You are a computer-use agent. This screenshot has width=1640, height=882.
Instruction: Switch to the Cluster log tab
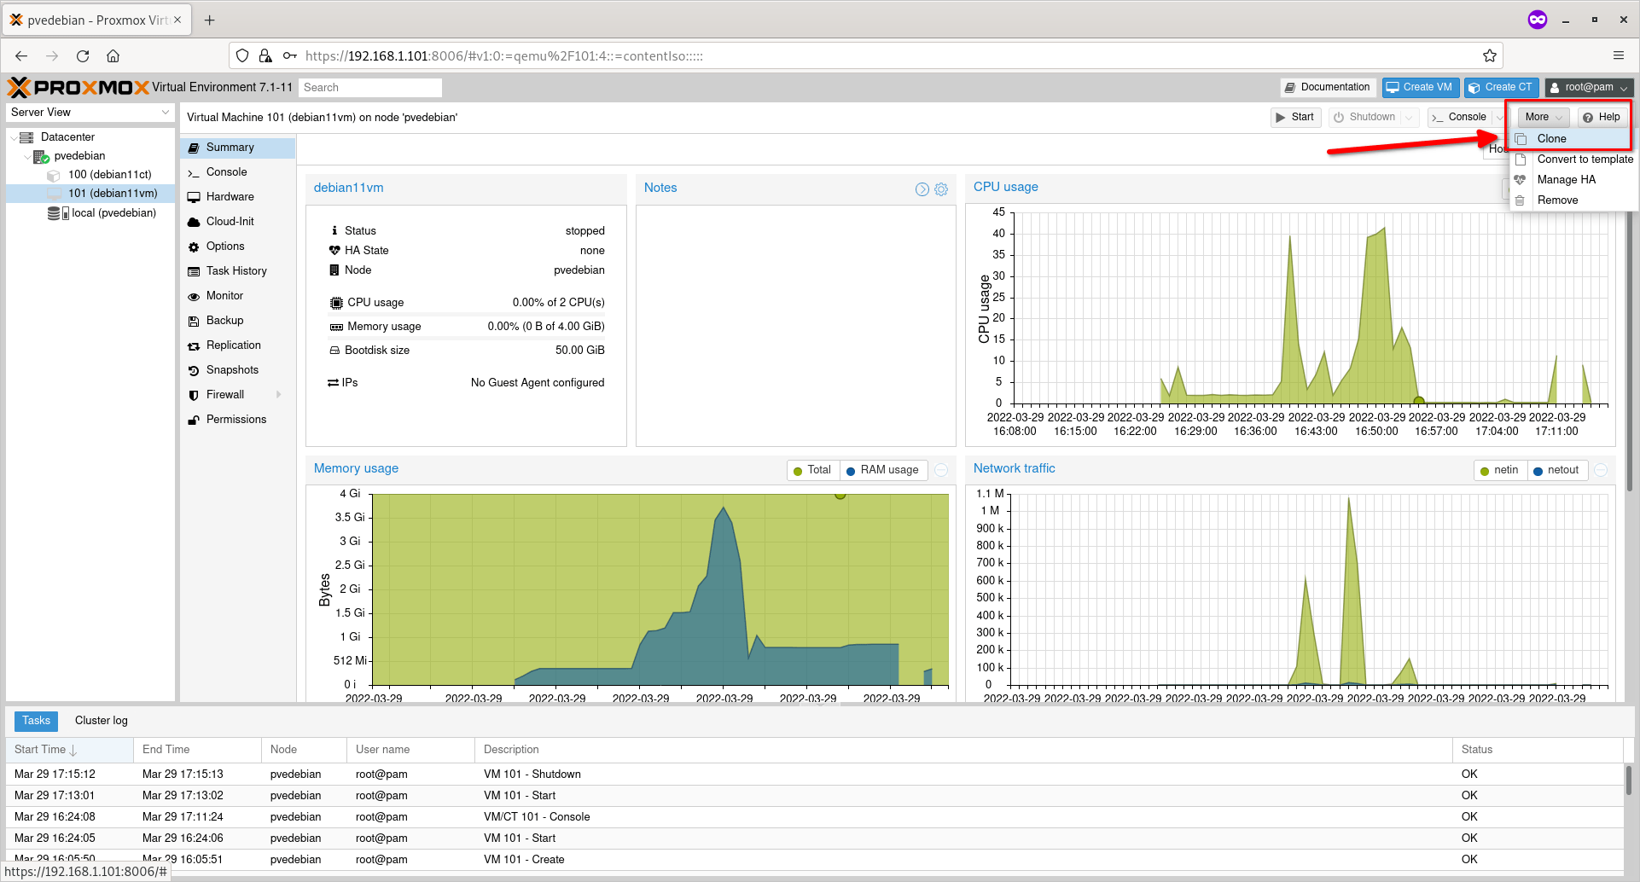click(102, 721)
